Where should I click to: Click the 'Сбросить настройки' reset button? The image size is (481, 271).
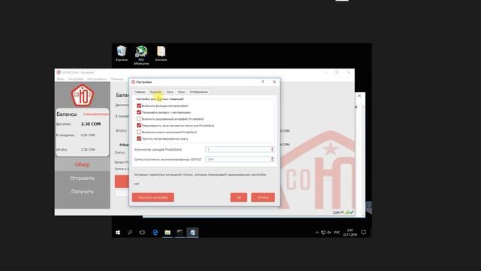(153, 197)
